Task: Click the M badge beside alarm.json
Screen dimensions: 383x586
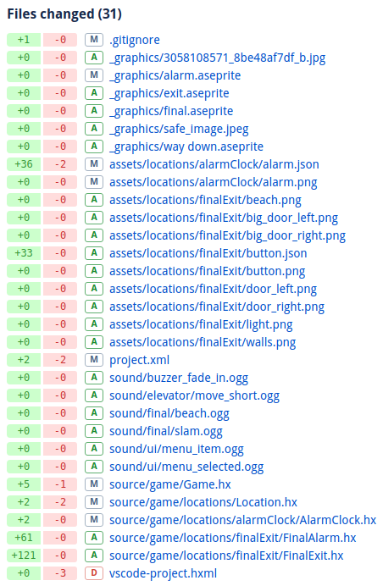Action: click(94, 164)
